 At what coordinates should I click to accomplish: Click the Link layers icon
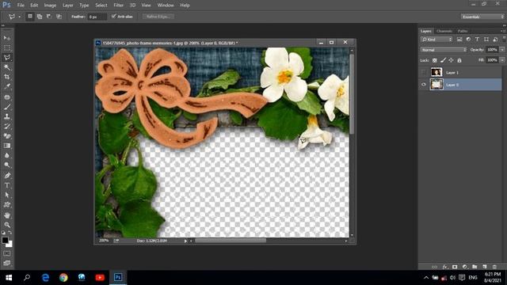click(x=435, y=267)
